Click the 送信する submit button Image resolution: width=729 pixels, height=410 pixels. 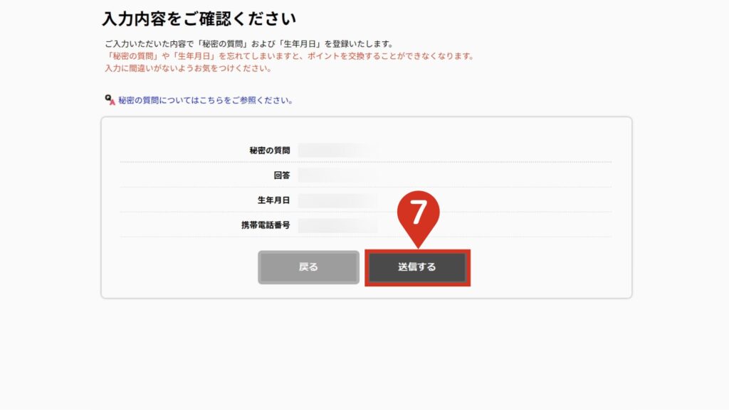(x=417, y=267)
